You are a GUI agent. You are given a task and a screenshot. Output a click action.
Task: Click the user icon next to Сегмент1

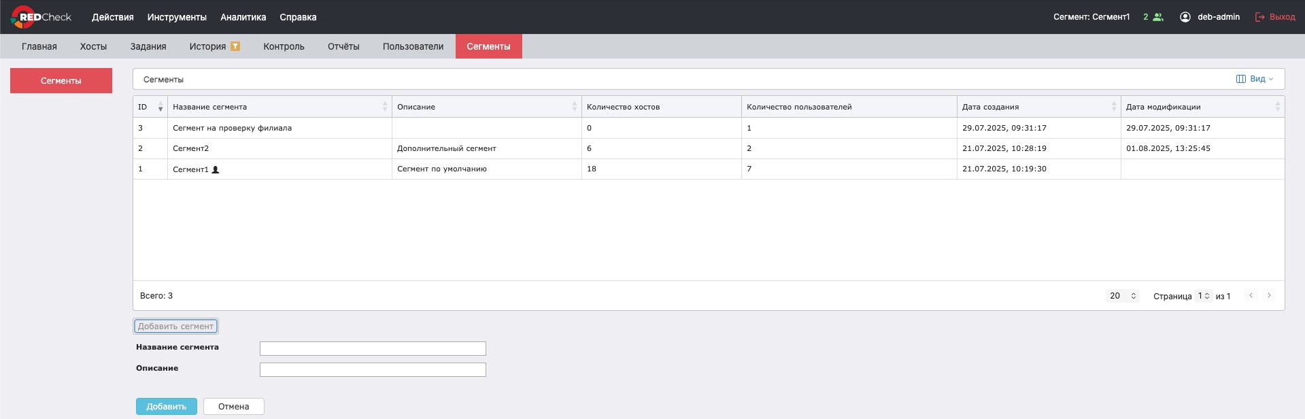216,169
